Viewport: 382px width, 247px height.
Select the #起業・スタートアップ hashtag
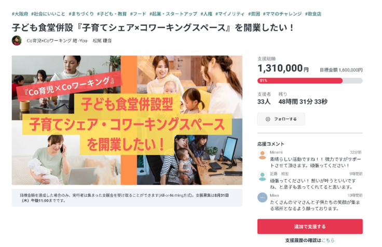[x=173, y=14]
